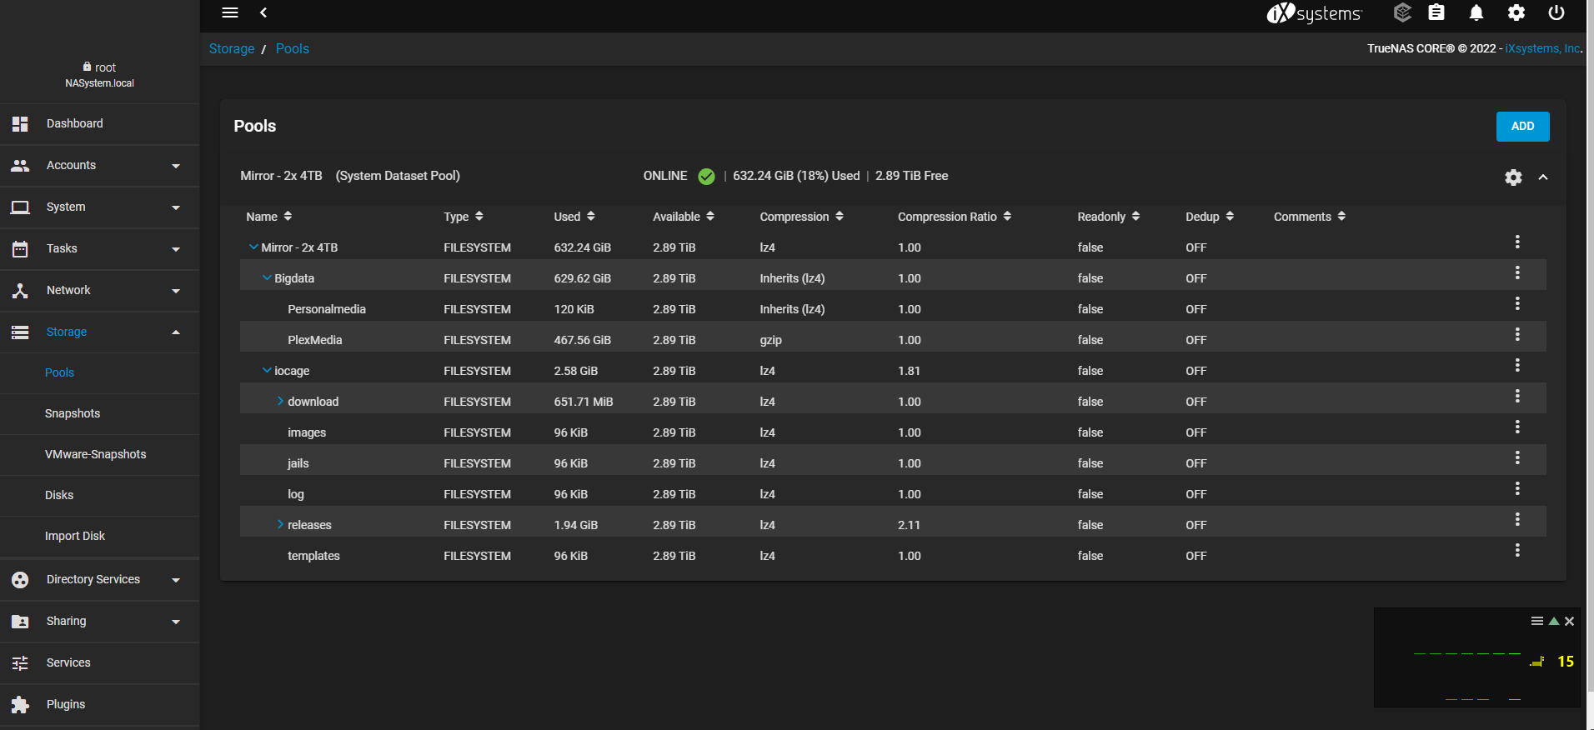The height and width of the screenshot is (730, 1594).
Task: Open the iXsystems, Inc. link
Action: pos(1542,48)
